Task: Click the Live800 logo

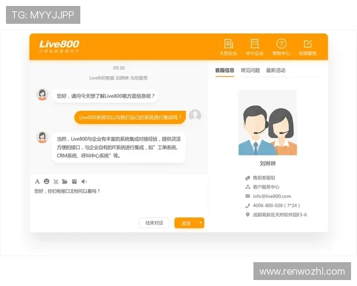Action: point(59,45)
